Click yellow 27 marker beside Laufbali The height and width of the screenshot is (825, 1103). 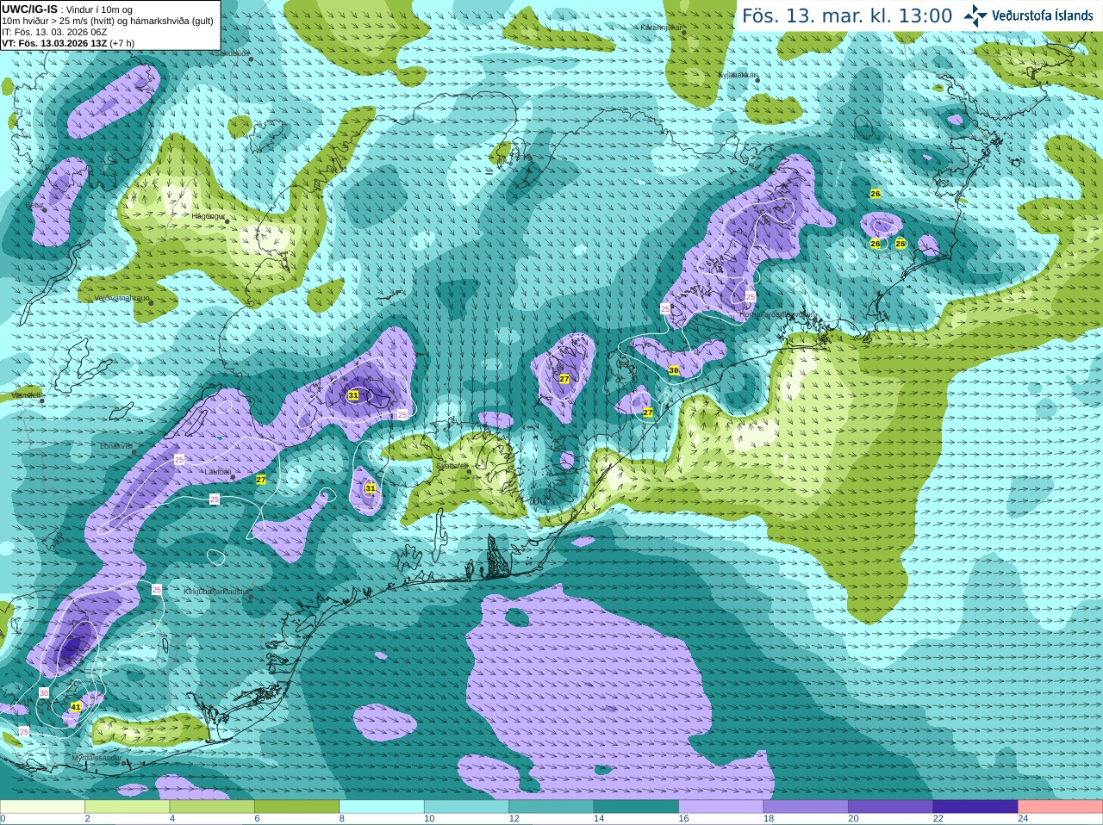click(x=261, y=480)
